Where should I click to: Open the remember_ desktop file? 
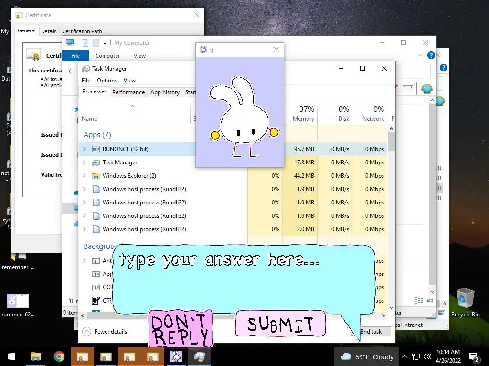[18, 262]
